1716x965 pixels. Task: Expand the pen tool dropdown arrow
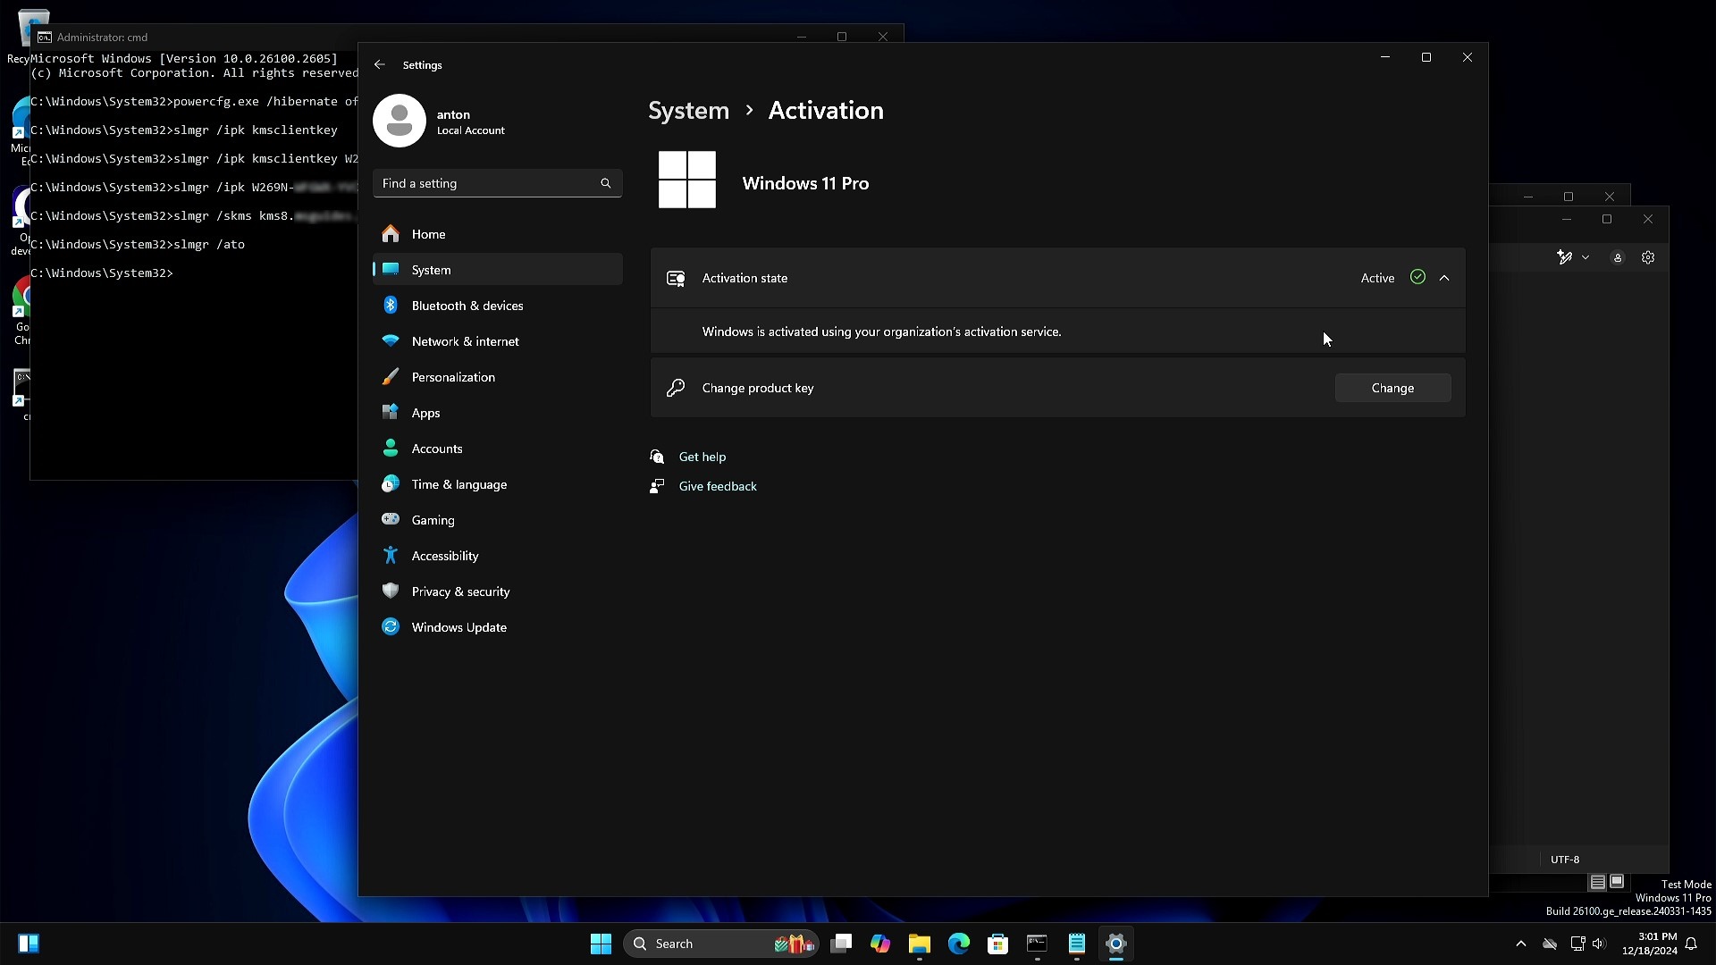[x=1586, y=257]
